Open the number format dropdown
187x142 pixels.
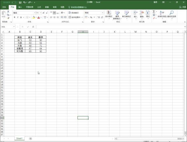[102, 13]
